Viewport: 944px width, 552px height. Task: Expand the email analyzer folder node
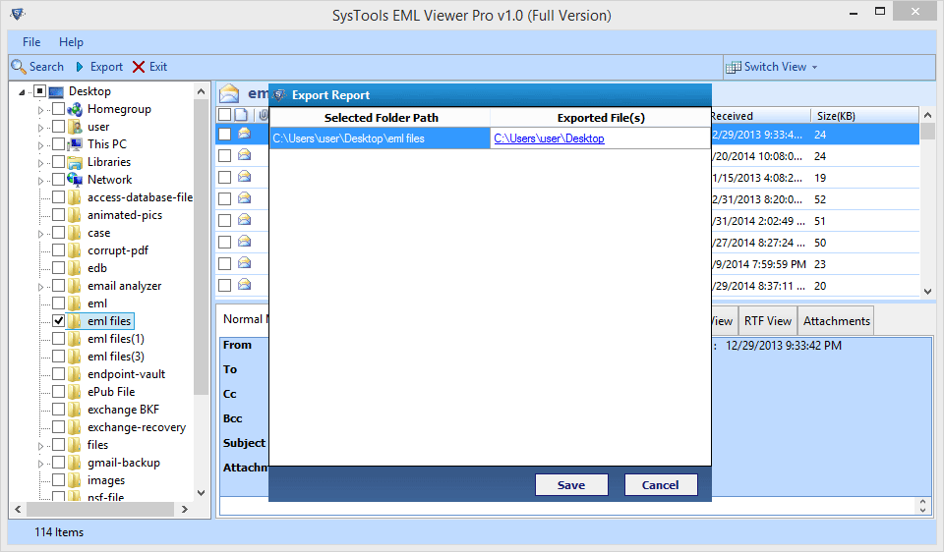40,287
